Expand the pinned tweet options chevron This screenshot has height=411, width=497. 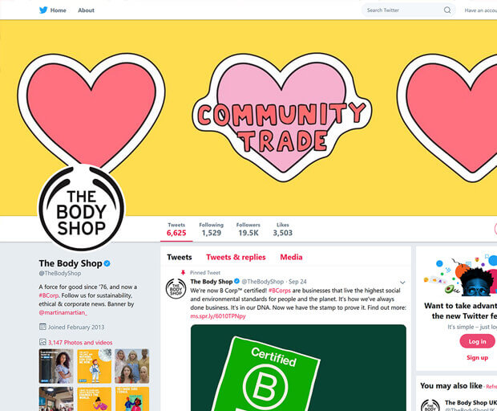402,282
